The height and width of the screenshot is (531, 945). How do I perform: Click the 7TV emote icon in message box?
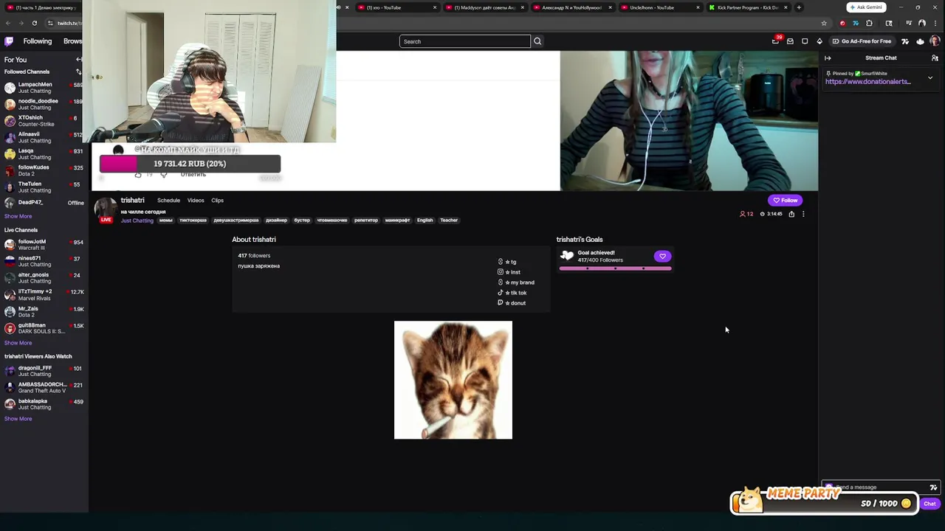(x=933, y=487)
